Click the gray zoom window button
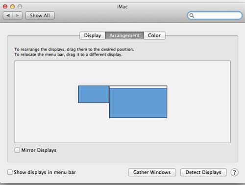 click(20, 6)
